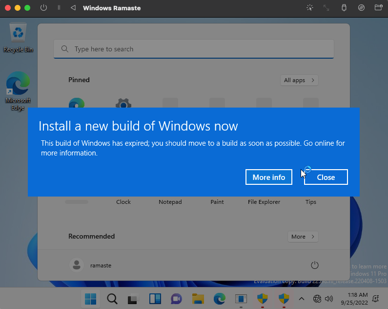This screenshot has width=388, height=309.
Task: Dismiss the expired build dialog with Close
Action: pos(326,177)
